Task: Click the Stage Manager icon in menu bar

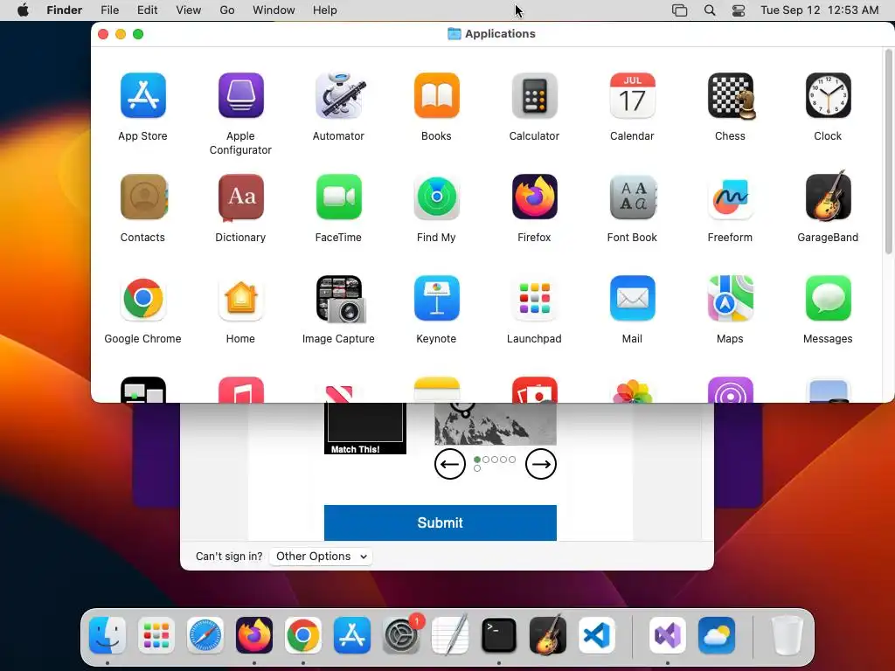Action: 679,10
